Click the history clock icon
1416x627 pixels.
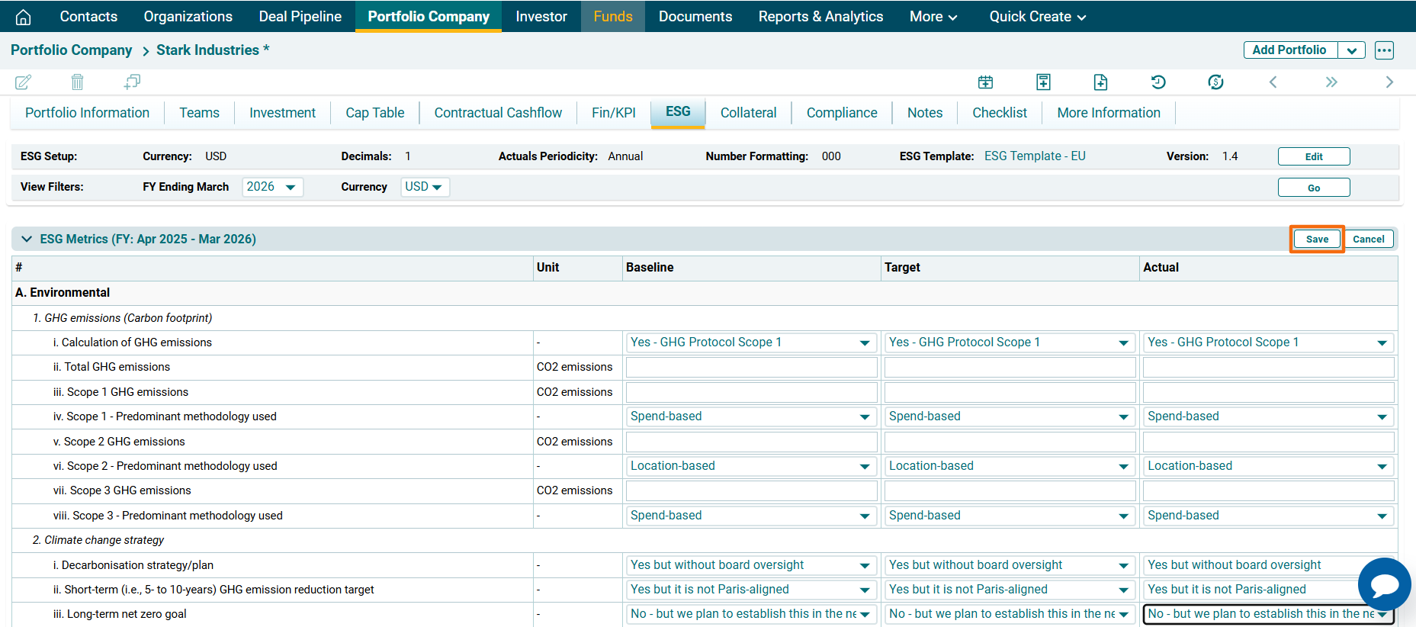tap(1158, 82)
